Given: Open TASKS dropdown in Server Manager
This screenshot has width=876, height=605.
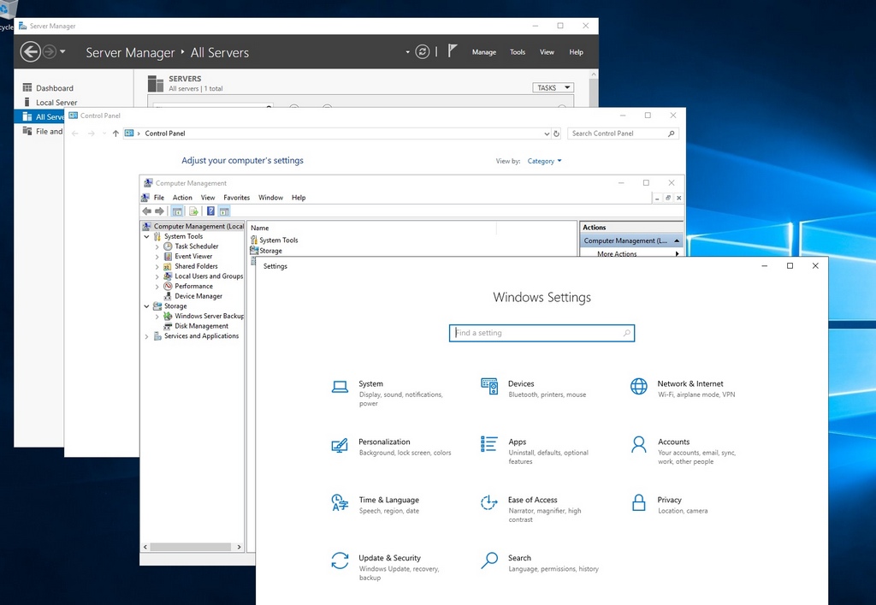Looking at the screenshot, I should 553,87.
